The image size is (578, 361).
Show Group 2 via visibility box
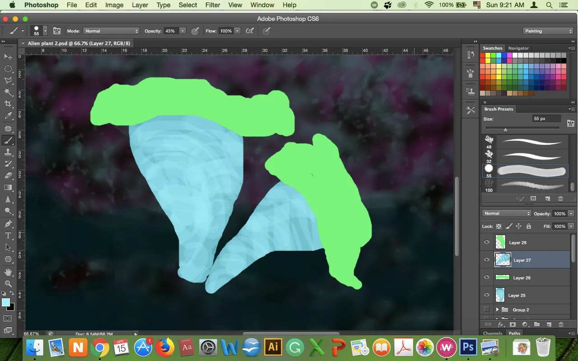coord(487,310)
